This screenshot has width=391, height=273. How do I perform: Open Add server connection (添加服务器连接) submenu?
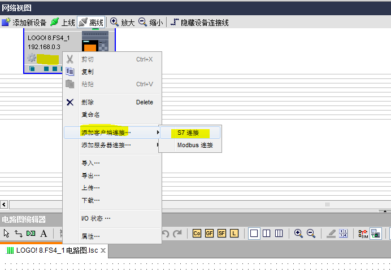(x=112, y=145)
